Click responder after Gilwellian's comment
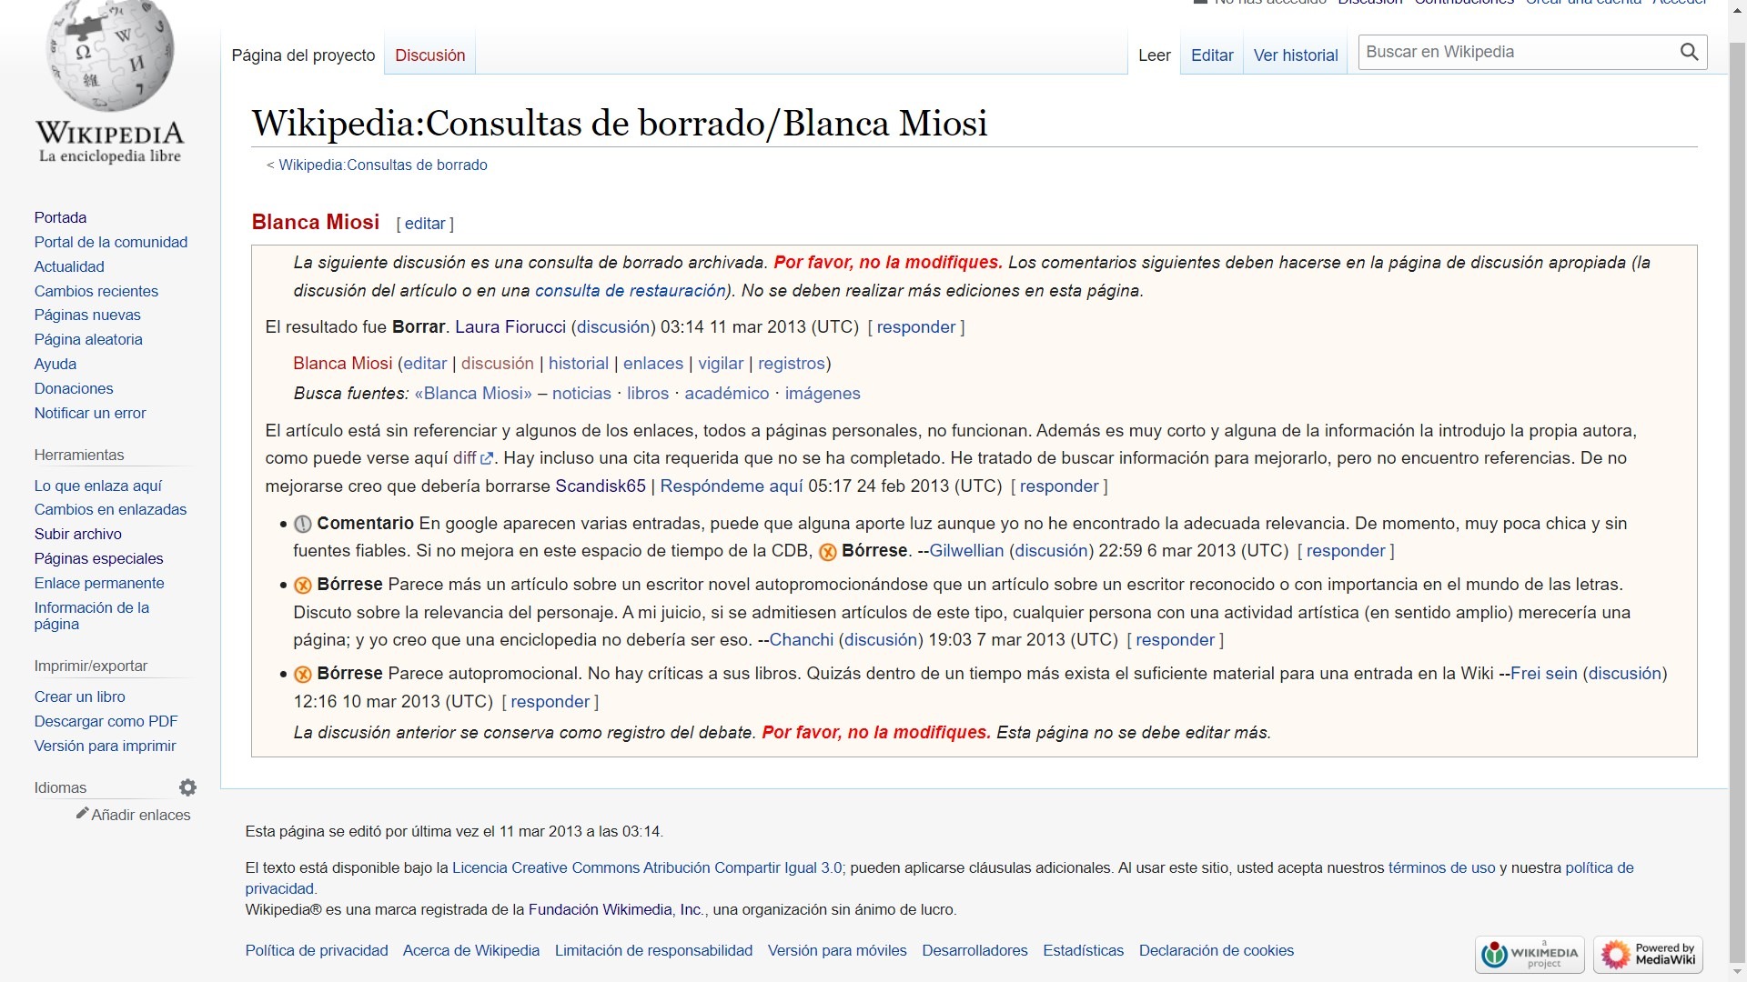The image size is (1747, 982). point(1346,551)
